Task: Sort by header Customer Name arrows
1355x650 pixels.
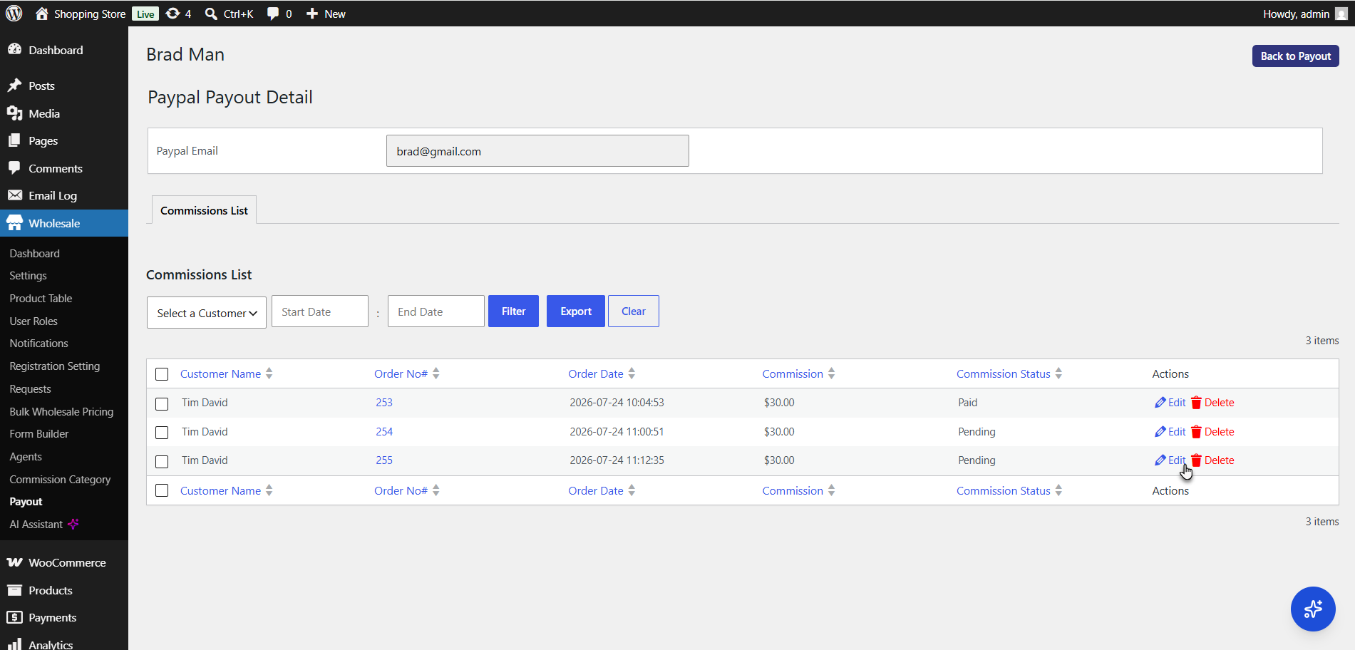Action: click(269, 373)
